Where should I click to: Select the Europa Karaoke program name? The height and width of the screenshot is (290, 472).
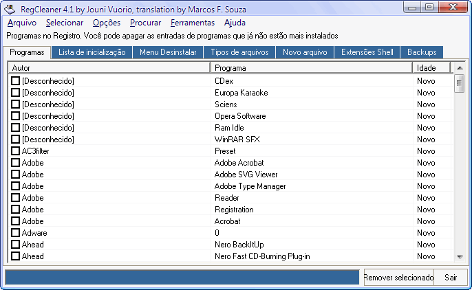pyautogui.click(x=241, y=93)
